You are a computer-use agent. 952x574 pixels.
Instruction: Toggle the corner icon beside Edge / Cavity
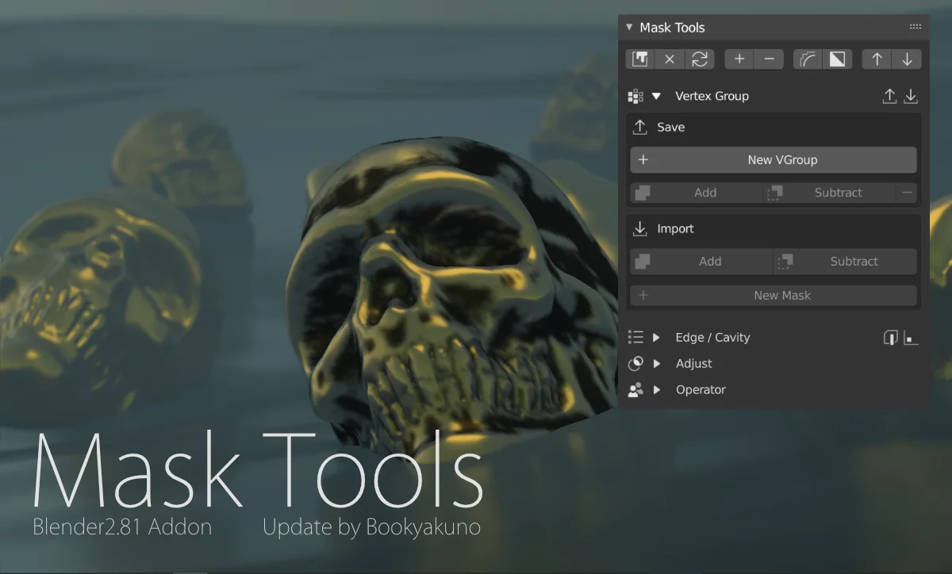[x=912, y=337]
